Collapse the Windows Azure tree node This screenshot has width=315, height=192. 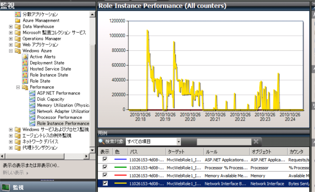[x=11, y=51]
